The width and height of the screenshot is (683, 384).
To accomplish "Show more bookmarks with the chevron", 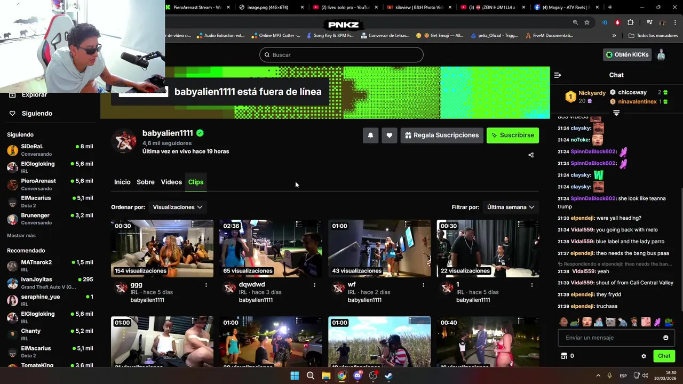I will coord(614,35).
